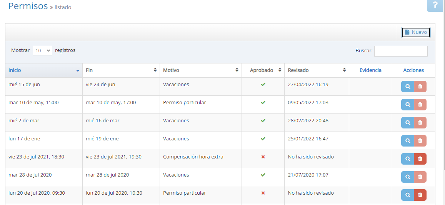
Task: Click the magnifier icon for 15 de jun row
Action: [x=407, y=87]
